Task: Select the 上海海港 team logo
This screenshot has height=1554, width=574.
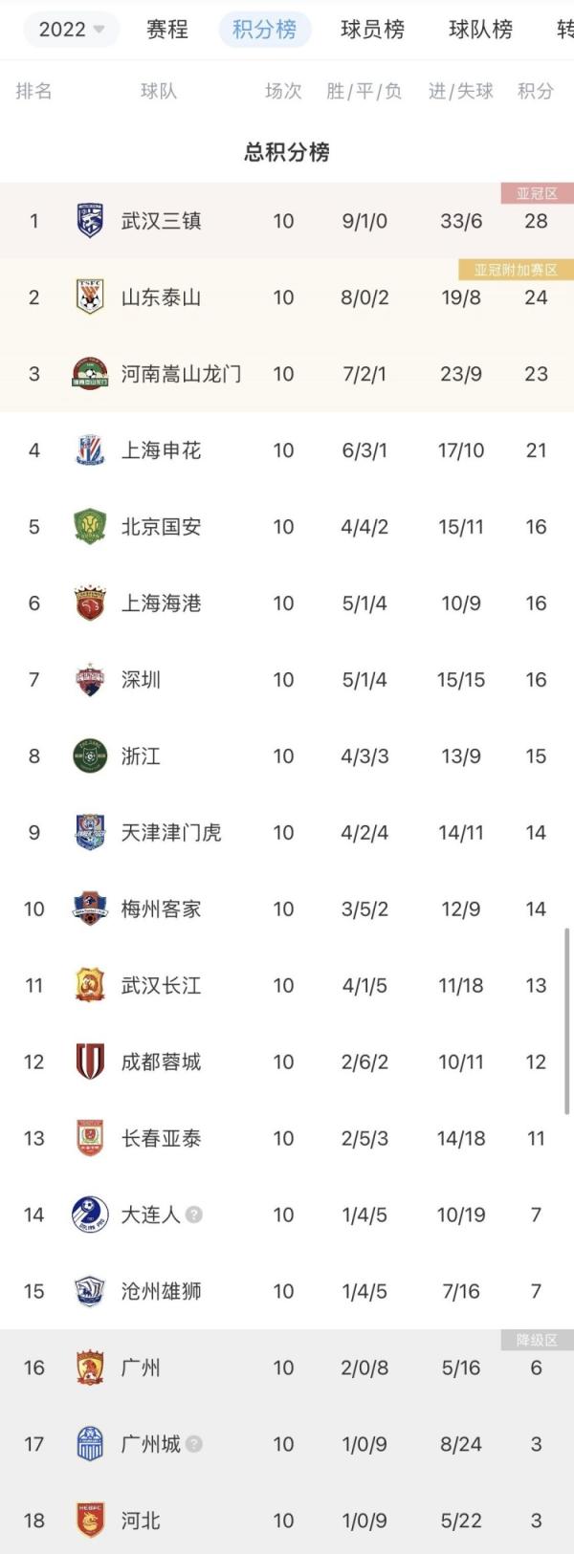Action: coord(90,603)
